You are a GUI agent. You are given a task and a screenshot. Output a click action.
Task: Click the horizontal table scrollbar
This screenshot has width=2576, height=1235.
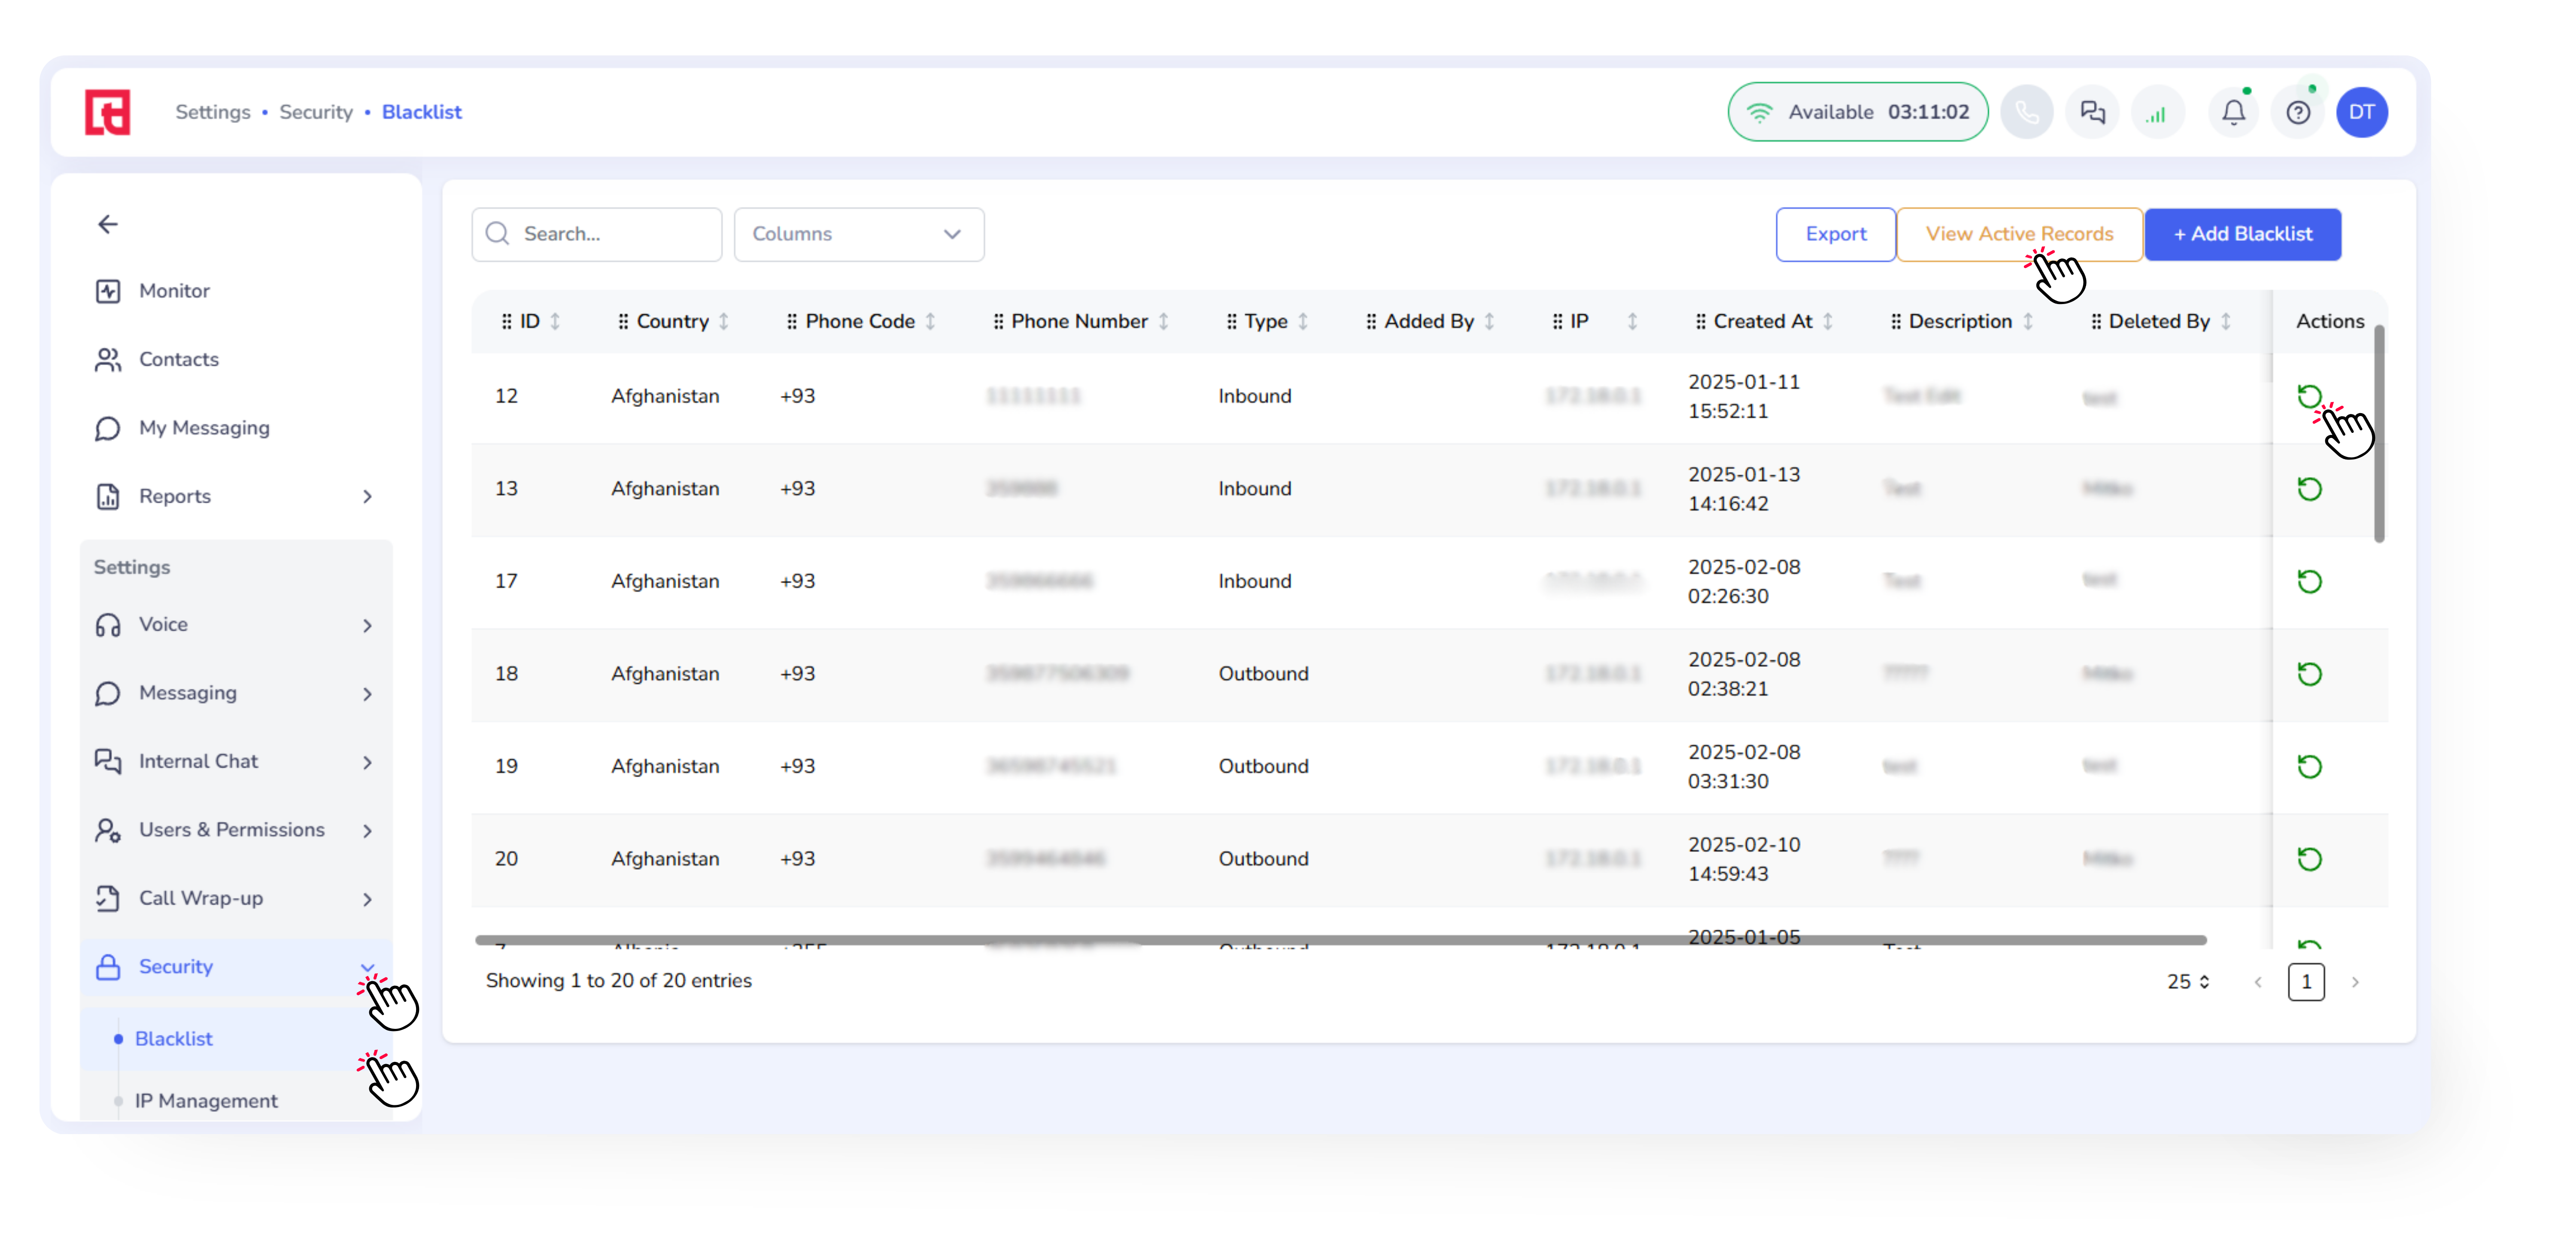point(1340,940)
